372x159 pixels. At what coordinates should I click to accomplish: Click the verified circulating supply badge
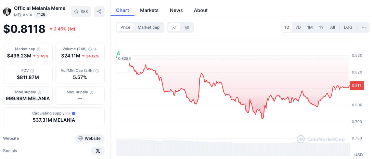point(74,114)
